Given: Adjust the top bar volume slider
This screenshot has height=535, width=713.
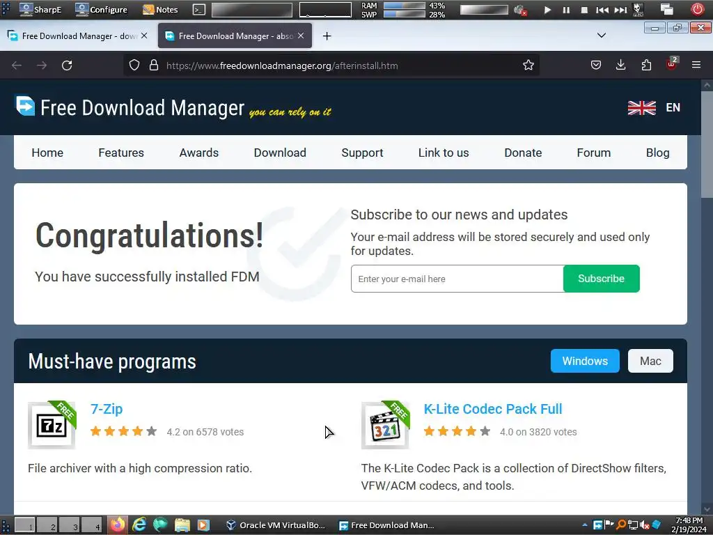Looking at the screenshot, I should (484, 10).
